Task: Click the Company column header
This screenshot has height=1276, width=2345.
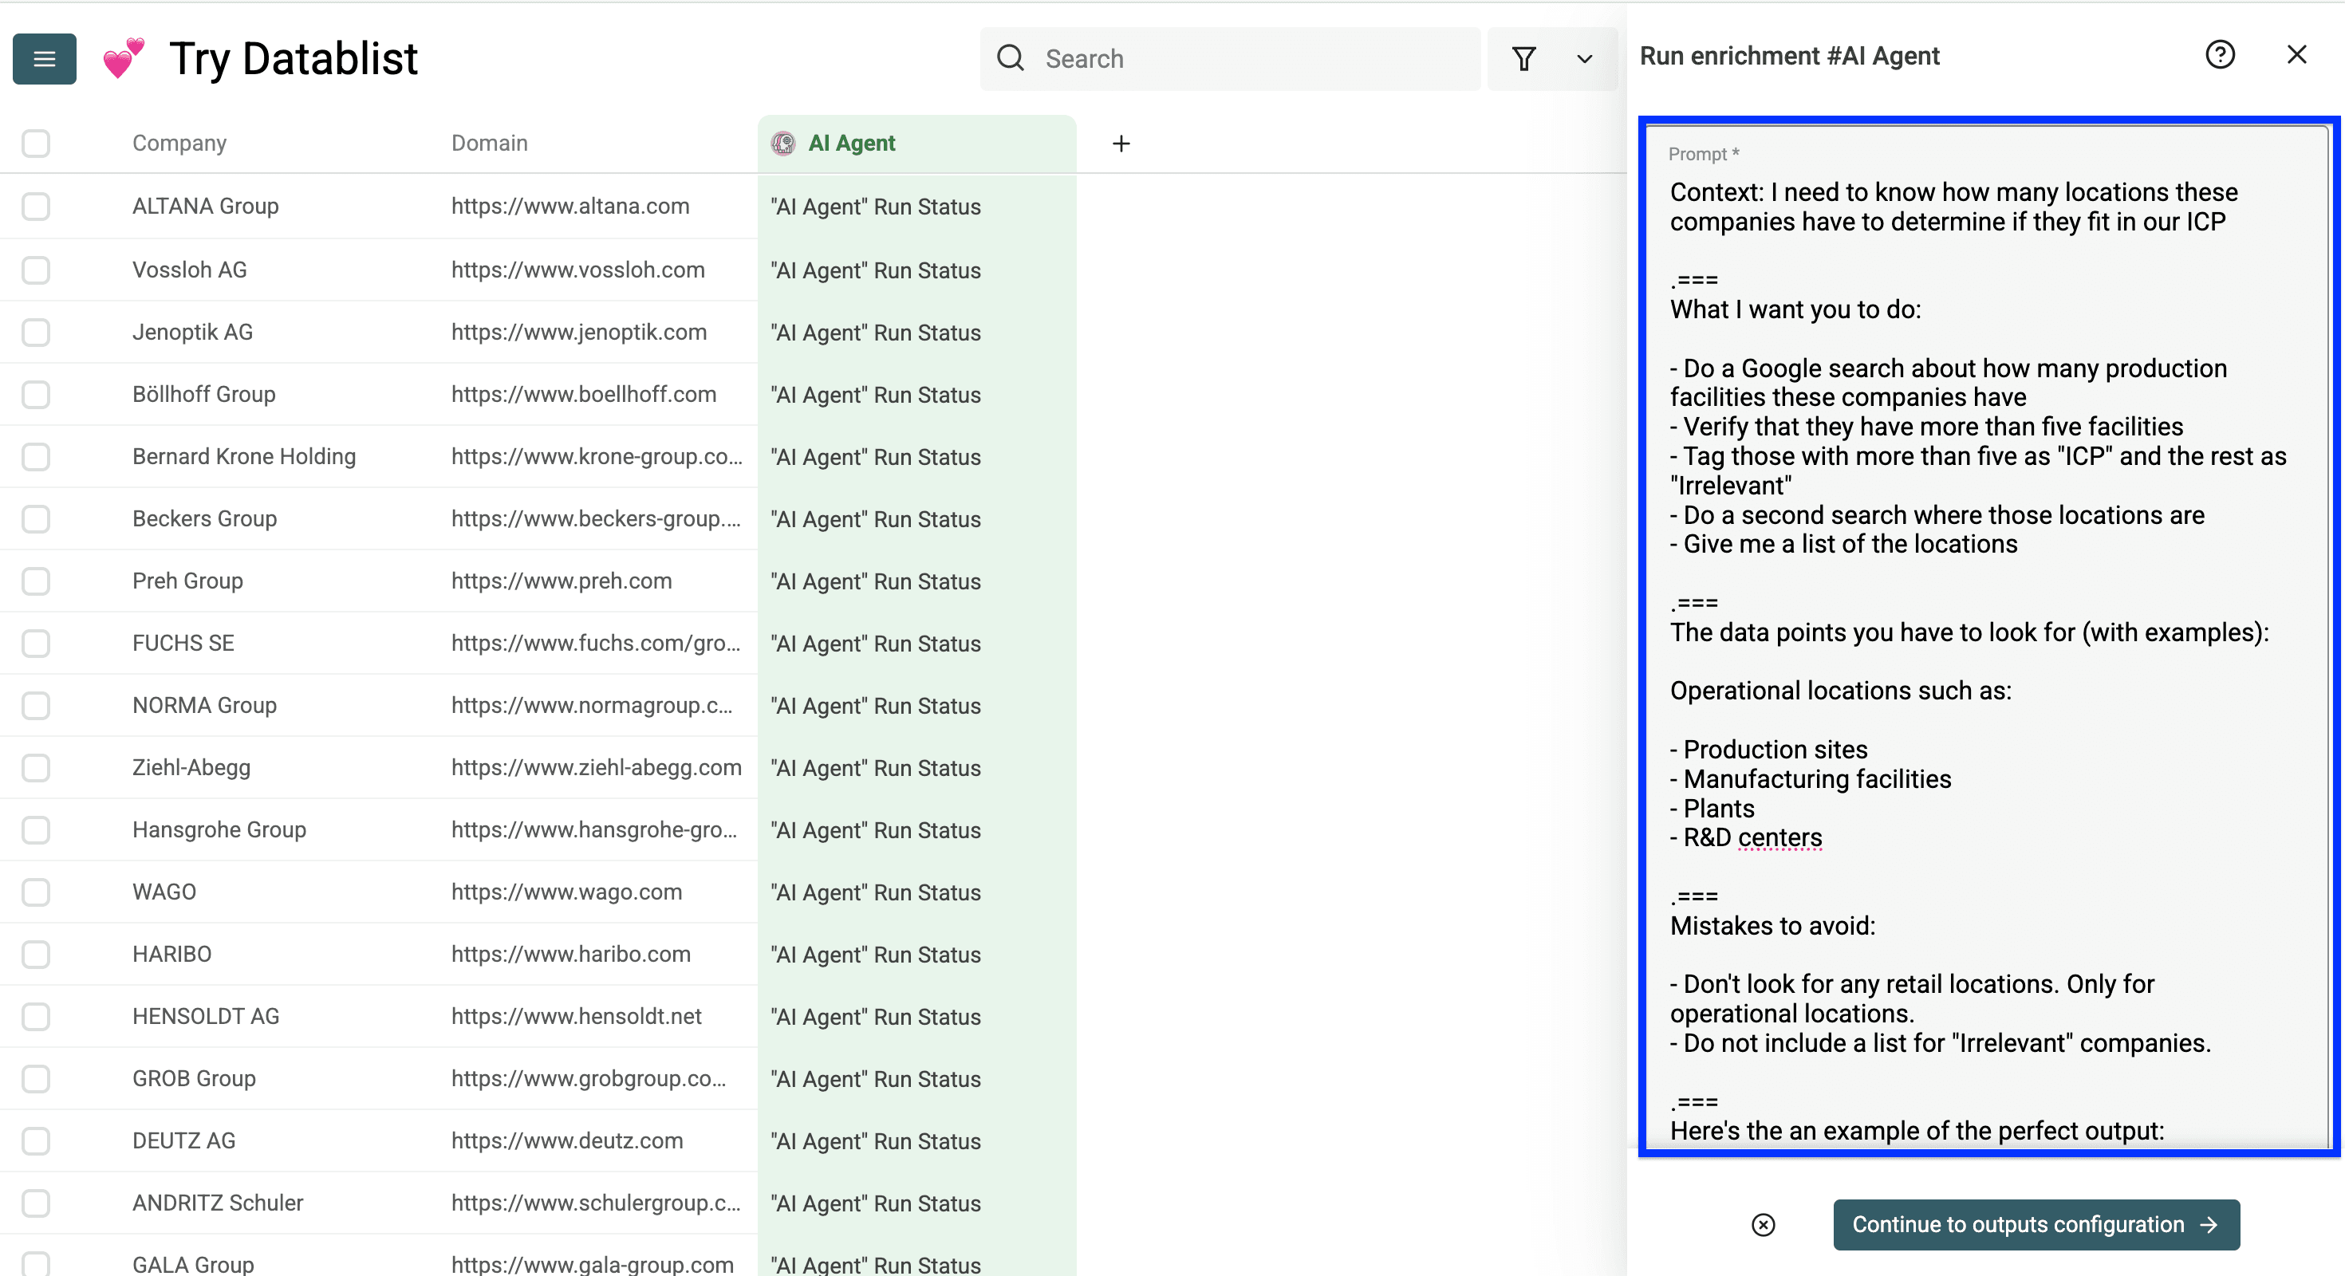Action: (x=179, y=143)
